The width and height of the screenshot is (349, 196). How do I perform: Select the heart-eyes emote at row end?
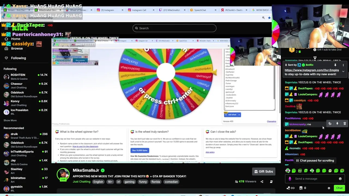[342, 171]
